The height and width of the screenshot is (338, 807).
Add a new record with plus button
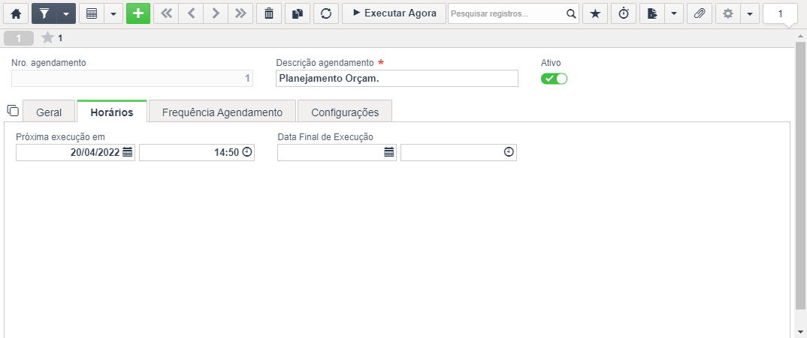point(138,14)
